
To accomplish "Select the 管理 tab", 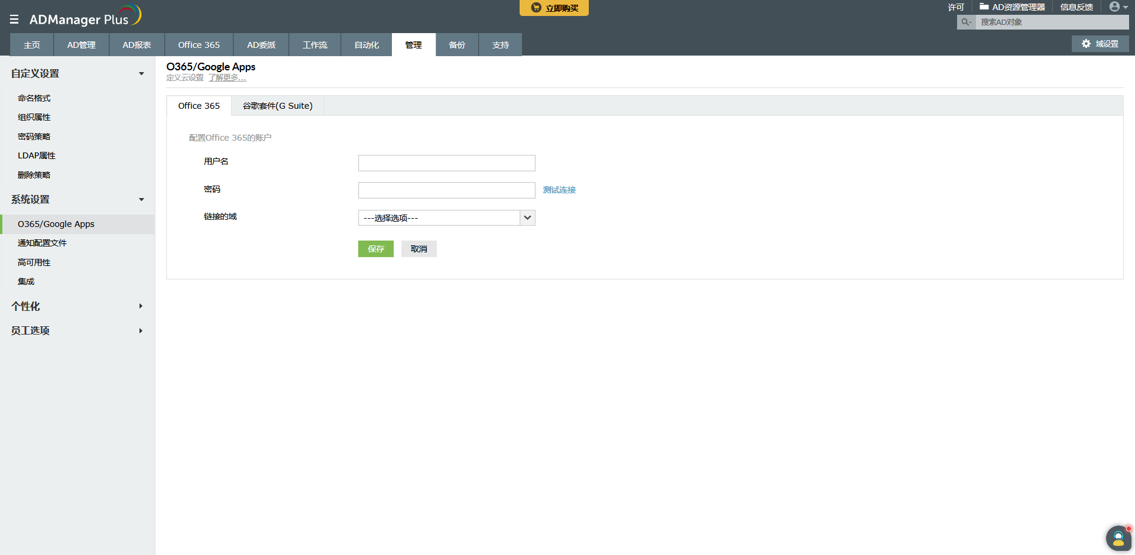I will point(414,45).
